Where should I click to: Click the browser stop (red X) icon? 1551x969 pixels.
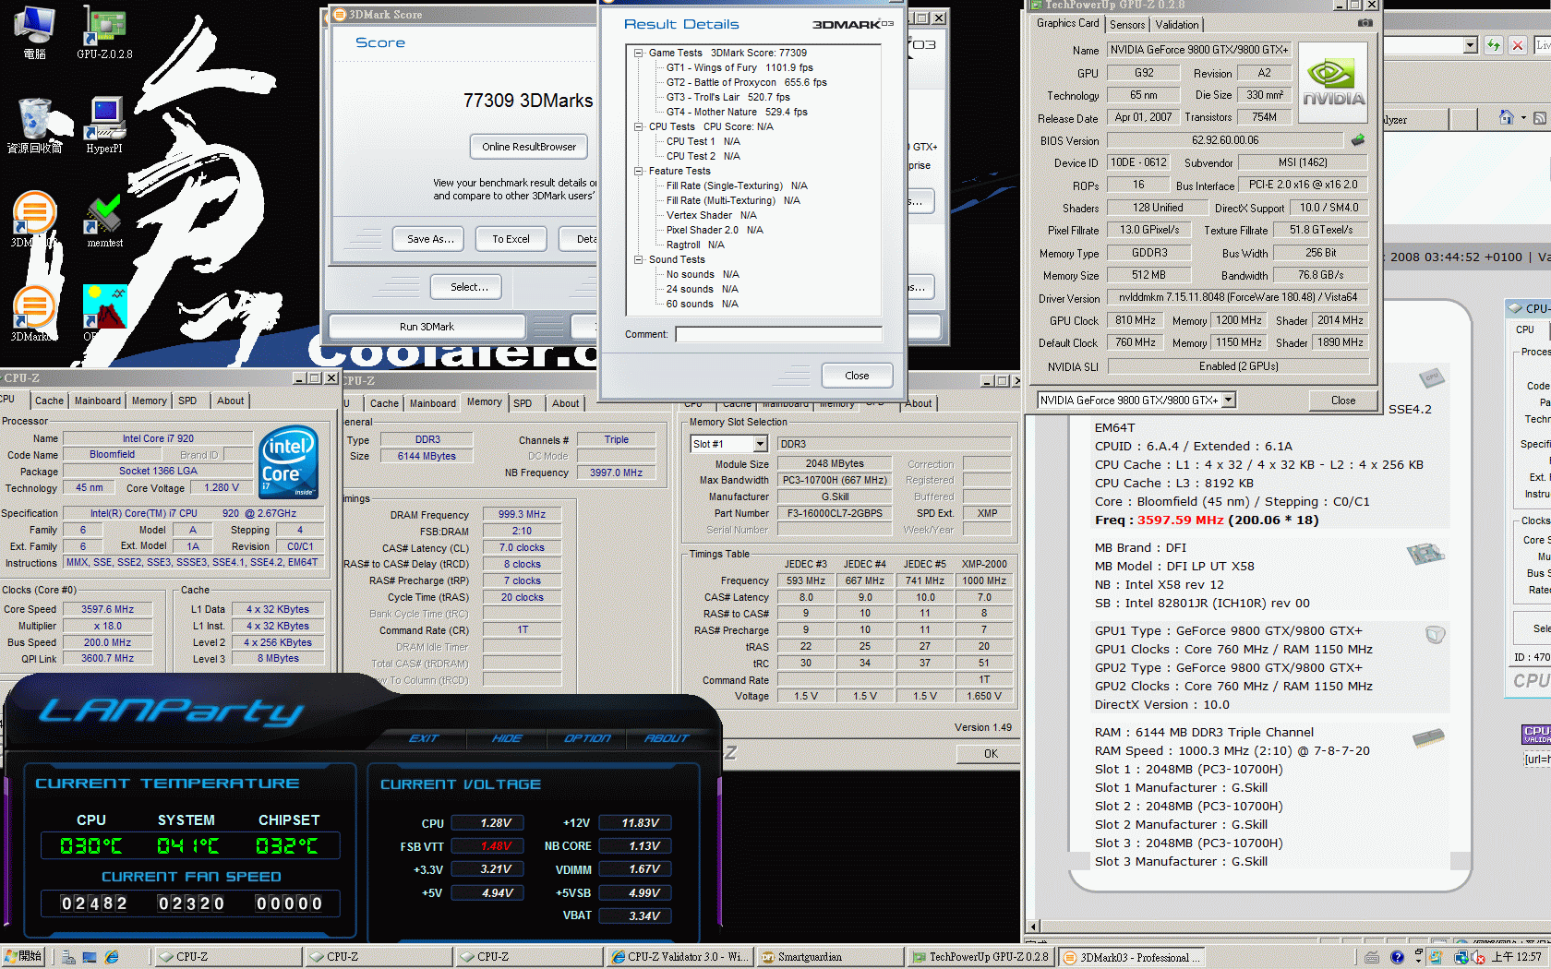pyautogui.click(x=1517, y=44)
